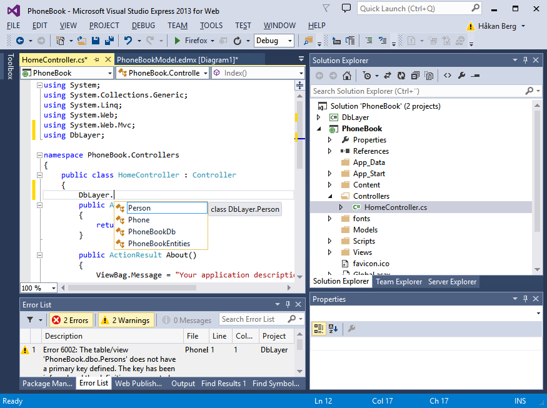Open notifications funnel icon in title bar

326,8
